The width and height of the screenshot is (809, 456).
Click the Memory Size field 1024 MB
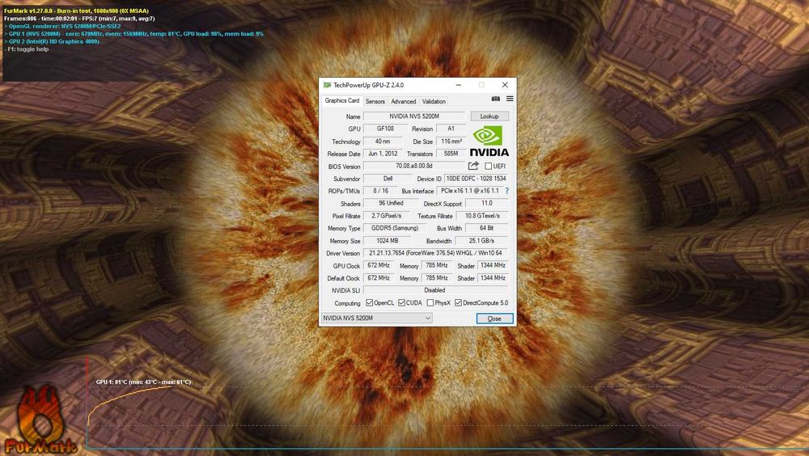pyautogui.click(x=387, y=241)
